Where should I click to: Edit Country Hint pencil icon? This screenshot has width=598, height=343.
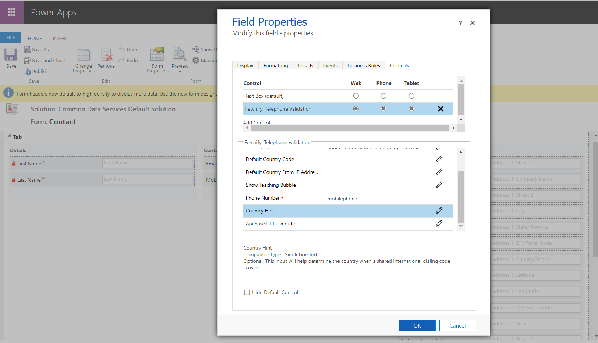click(x=439, y=211)
